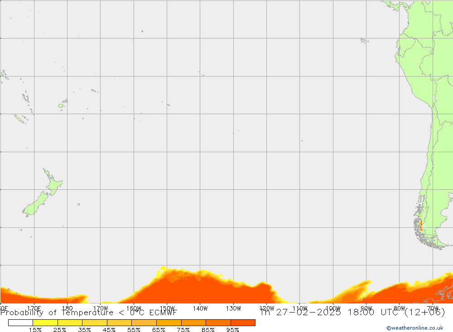
Task: Click the forecast time '27-02-2025 18:00 UTC' text
Action: pyautogui.click(x=337, y=313)
